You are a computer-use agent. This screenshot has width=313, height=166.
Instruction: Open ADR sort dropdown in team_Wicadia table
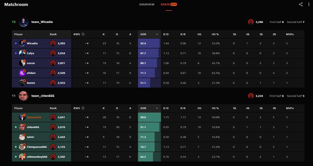coord(157,34)
